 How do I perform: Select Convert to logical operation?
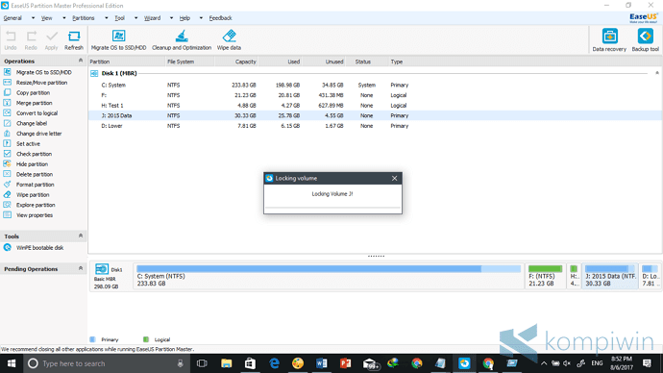point(37,113)
